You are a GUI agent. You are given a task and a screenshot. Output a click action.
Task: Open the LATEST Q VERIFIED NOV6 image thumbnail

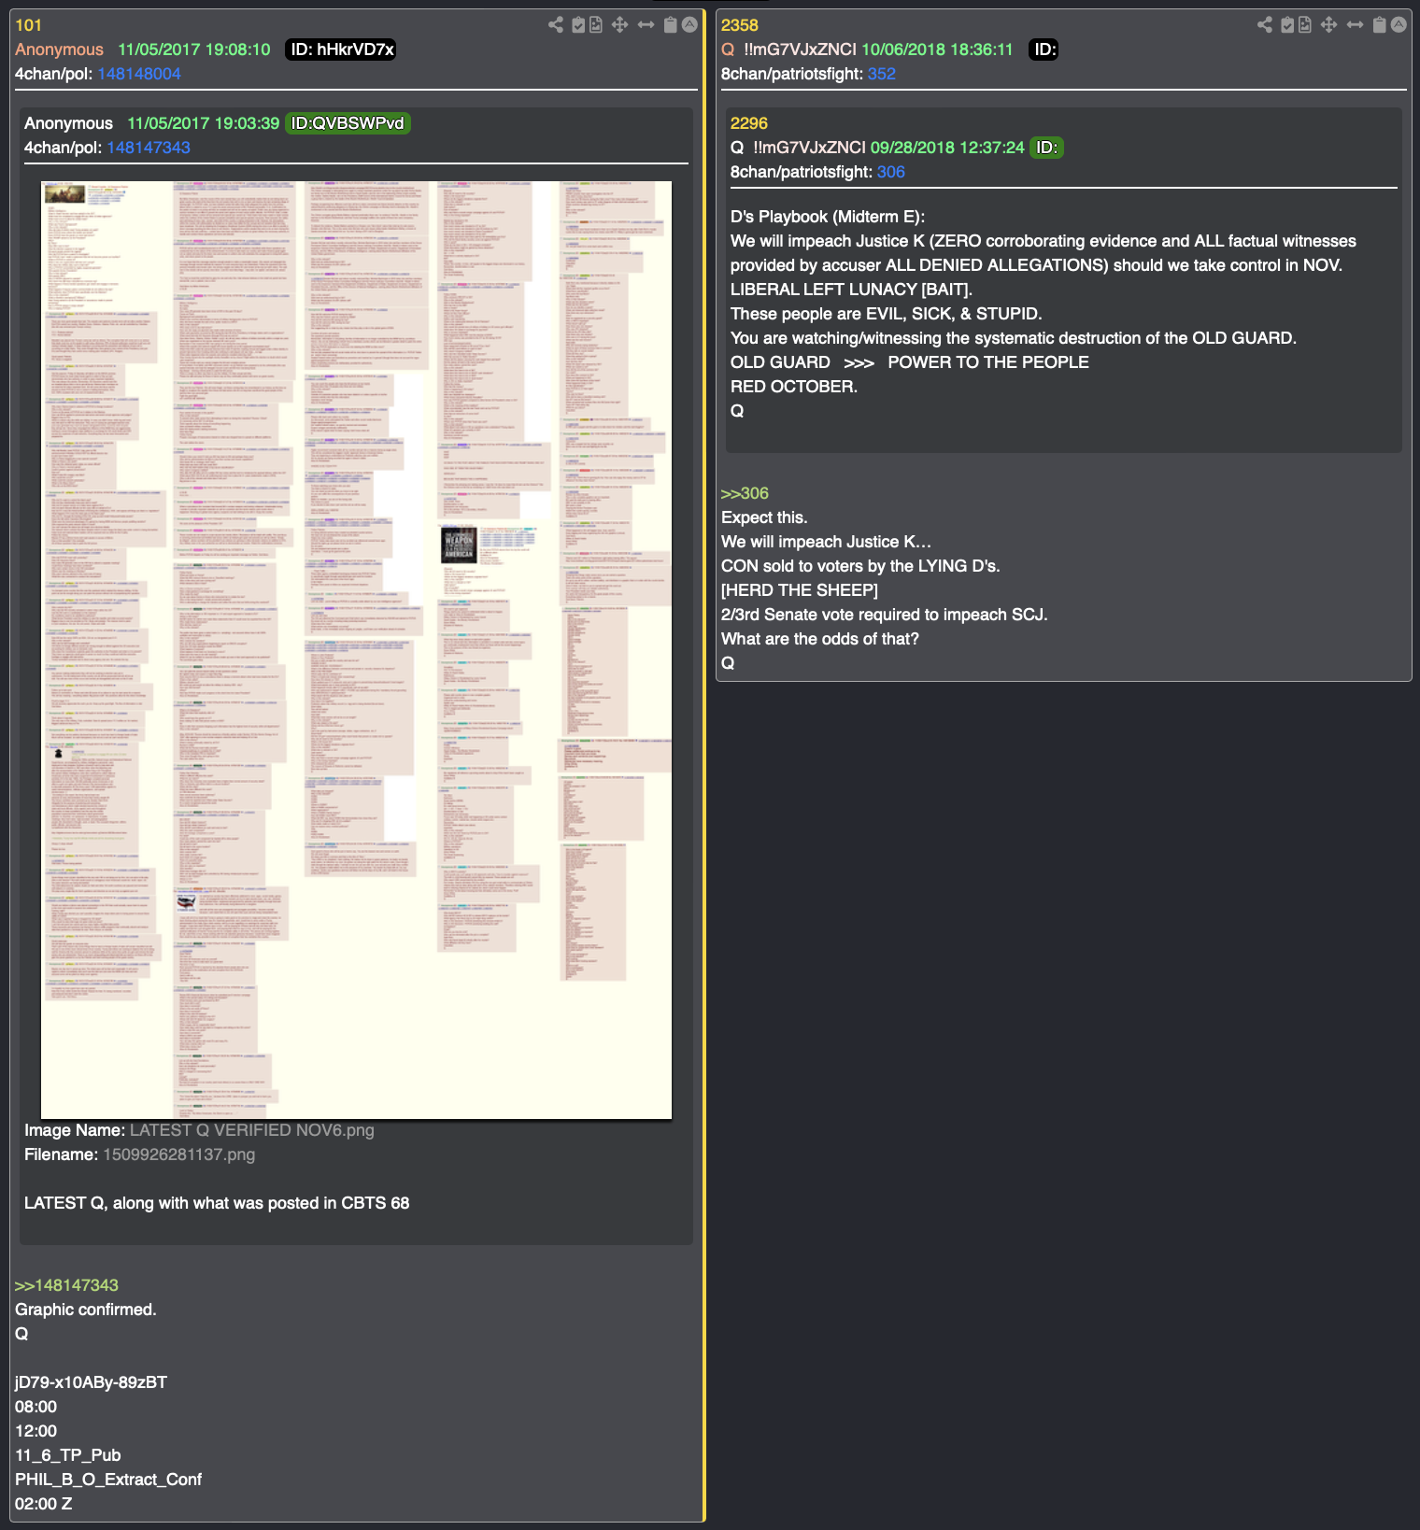(x=356, y=650)
